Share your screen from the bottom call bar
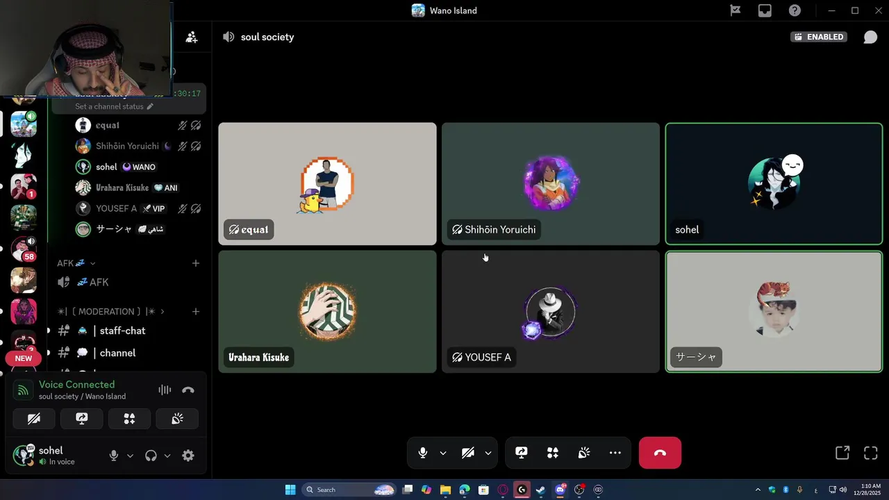889x500 pixels. (x=522, y=453)
